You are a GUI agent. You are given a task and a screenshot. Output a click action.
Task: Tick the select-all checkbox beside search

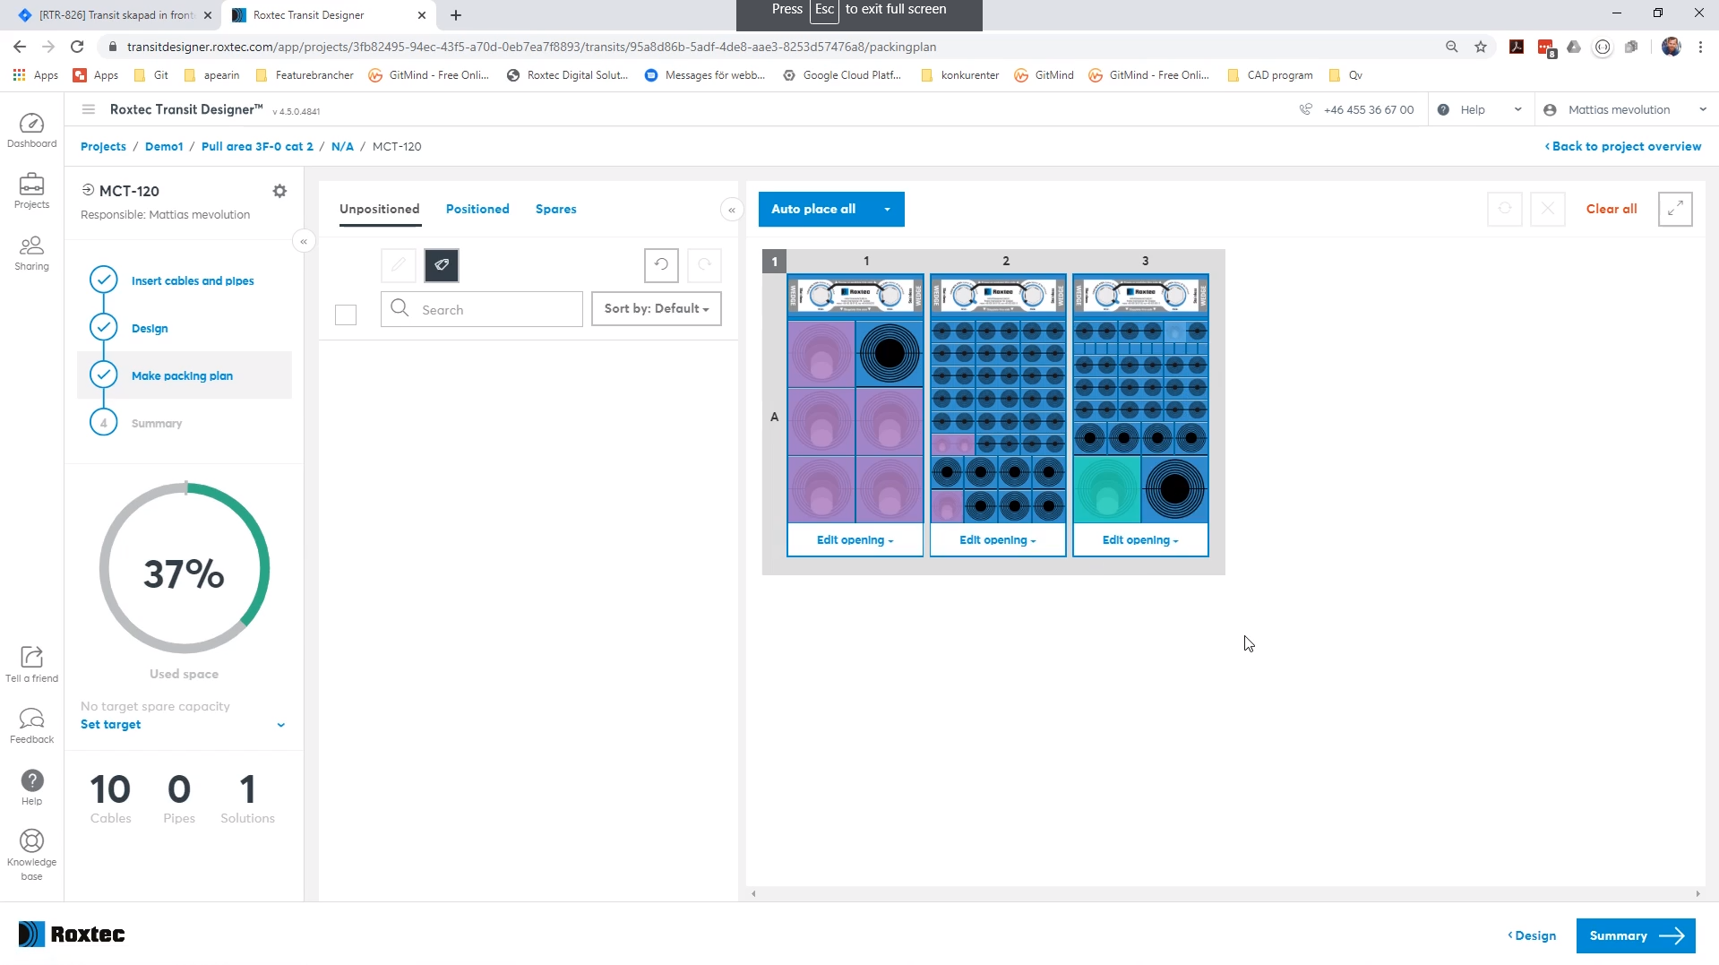click(x=346, y=314)
